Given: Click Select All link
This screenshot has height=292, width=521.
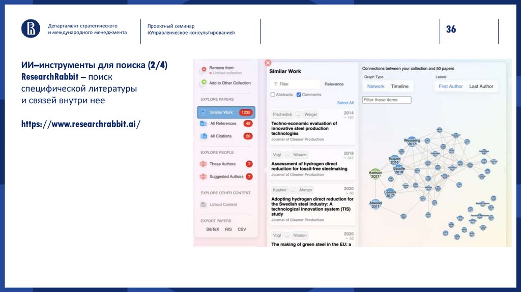Looking at the screenshot, I should coord(345,103).
